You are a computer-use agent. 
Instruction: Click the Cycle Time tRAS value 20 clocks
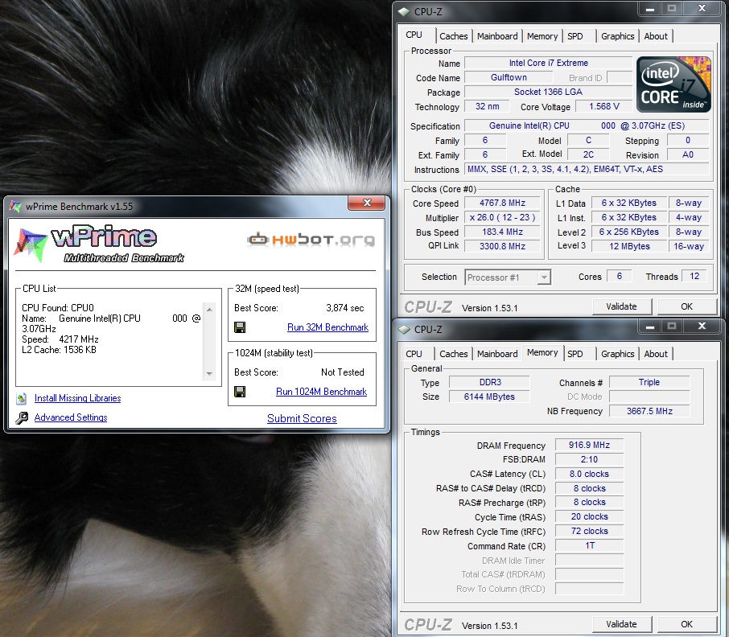coord(589,516)
